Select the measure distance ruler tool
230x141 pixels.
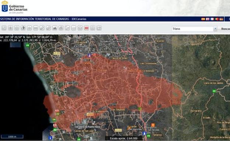point(42,28)
